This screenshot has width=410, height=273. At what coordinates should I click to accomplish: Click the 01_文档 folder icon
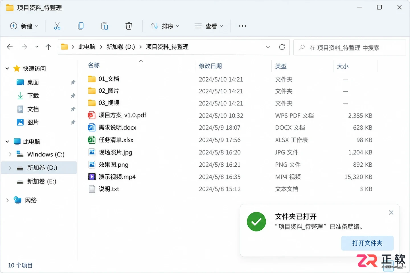pos(92,79)
